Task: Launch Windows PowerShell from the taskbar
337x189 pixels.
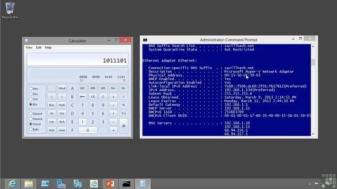Action: pyautogui.click(x=45, y=184)
